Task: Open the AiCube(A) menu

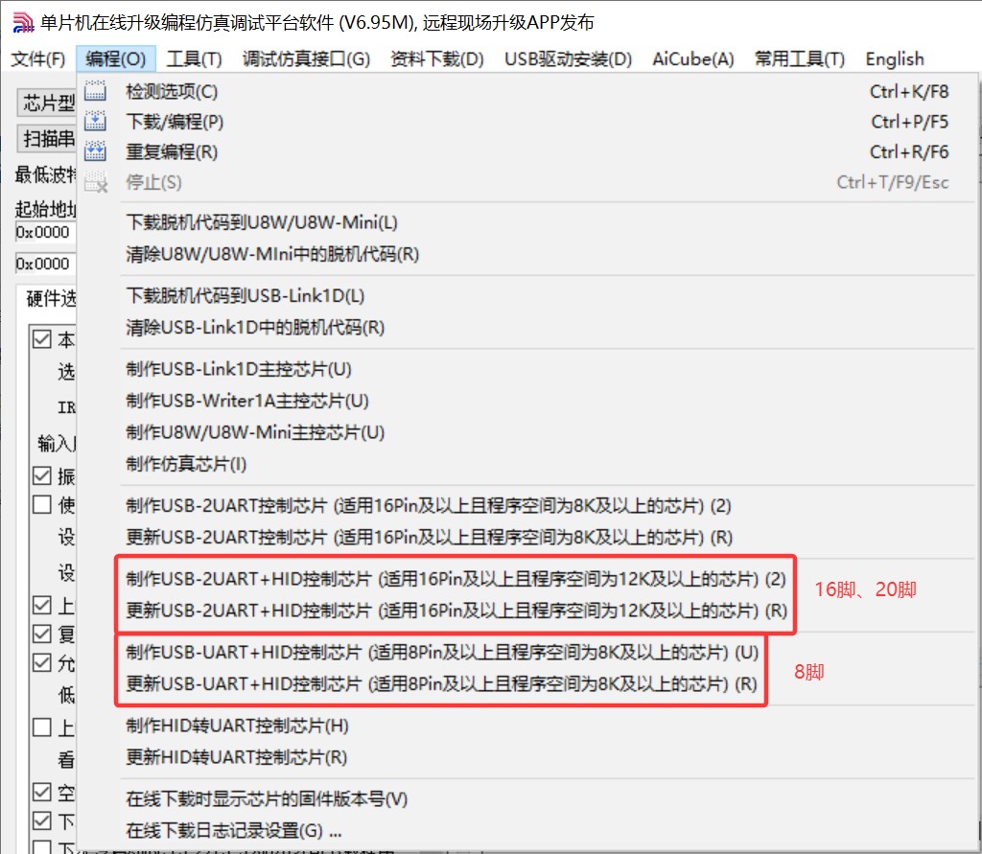Action: tap(692, 58)
